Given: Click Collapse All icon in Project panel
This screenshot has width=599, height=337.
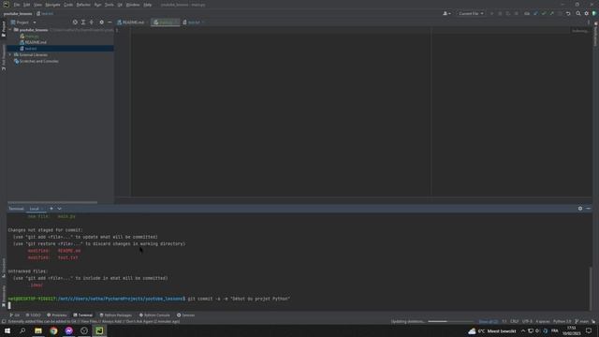Looking at the screenshot, I should (92, 22).
